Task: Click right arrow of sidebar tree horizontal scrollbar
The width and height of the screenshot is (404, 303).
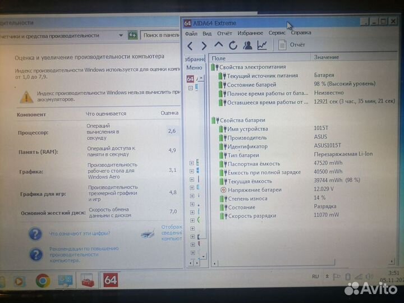Action: point(197,263)
